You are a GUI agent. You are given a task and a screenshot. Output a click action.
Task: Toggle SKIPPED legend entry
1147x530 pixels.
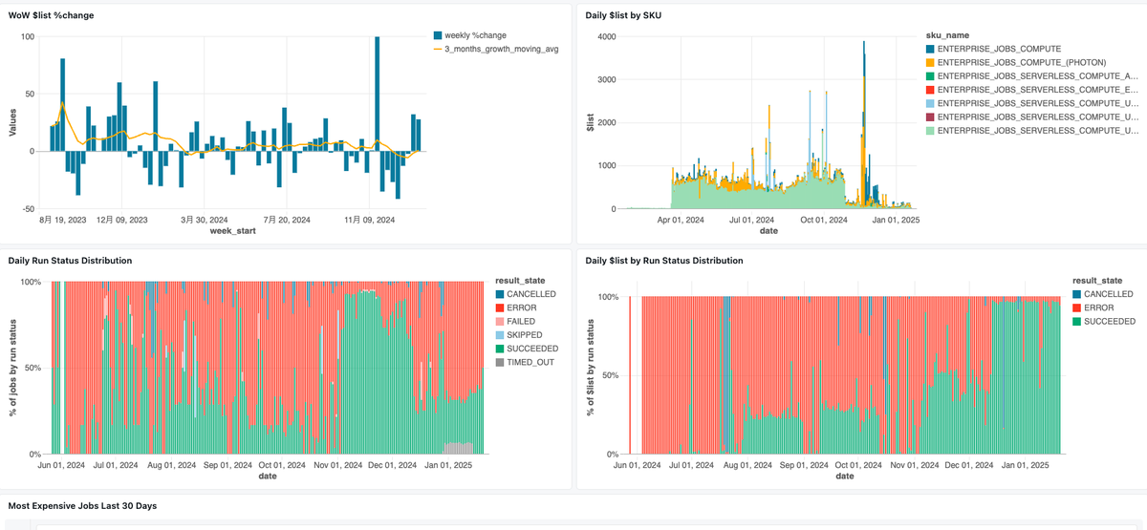519,335
